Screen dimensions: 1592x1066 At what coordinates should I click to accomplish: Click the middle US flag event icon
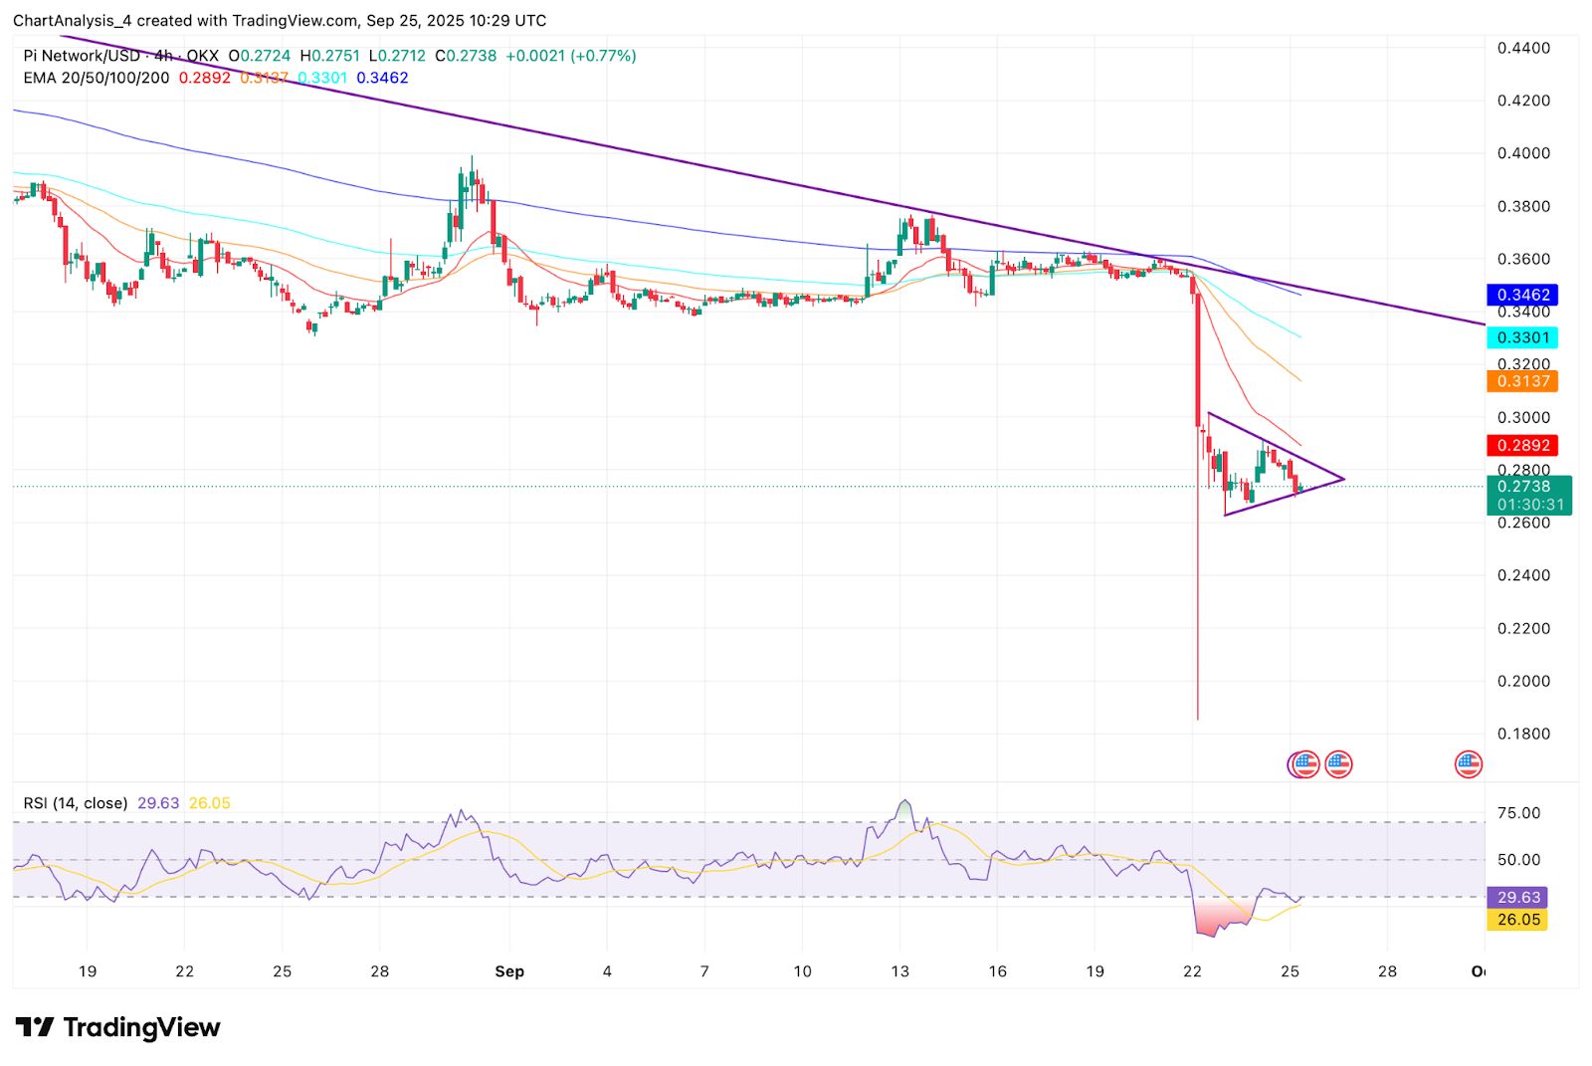(x=1338, y=764)
